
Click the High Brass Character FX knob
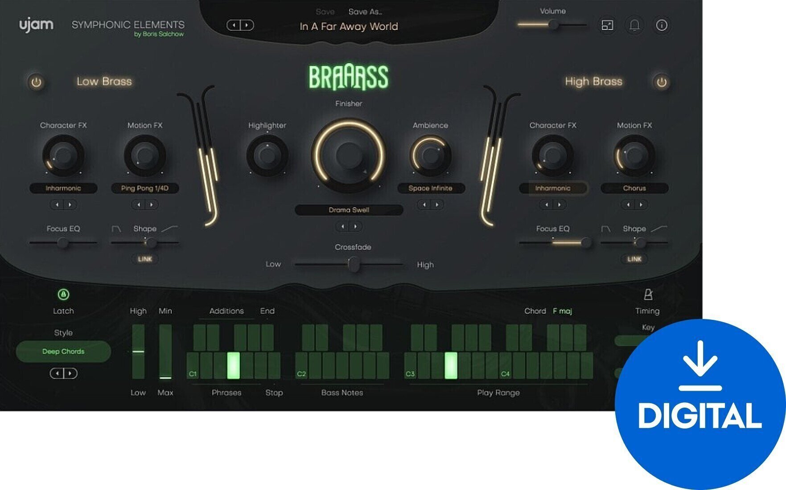(x=553, y=155)
